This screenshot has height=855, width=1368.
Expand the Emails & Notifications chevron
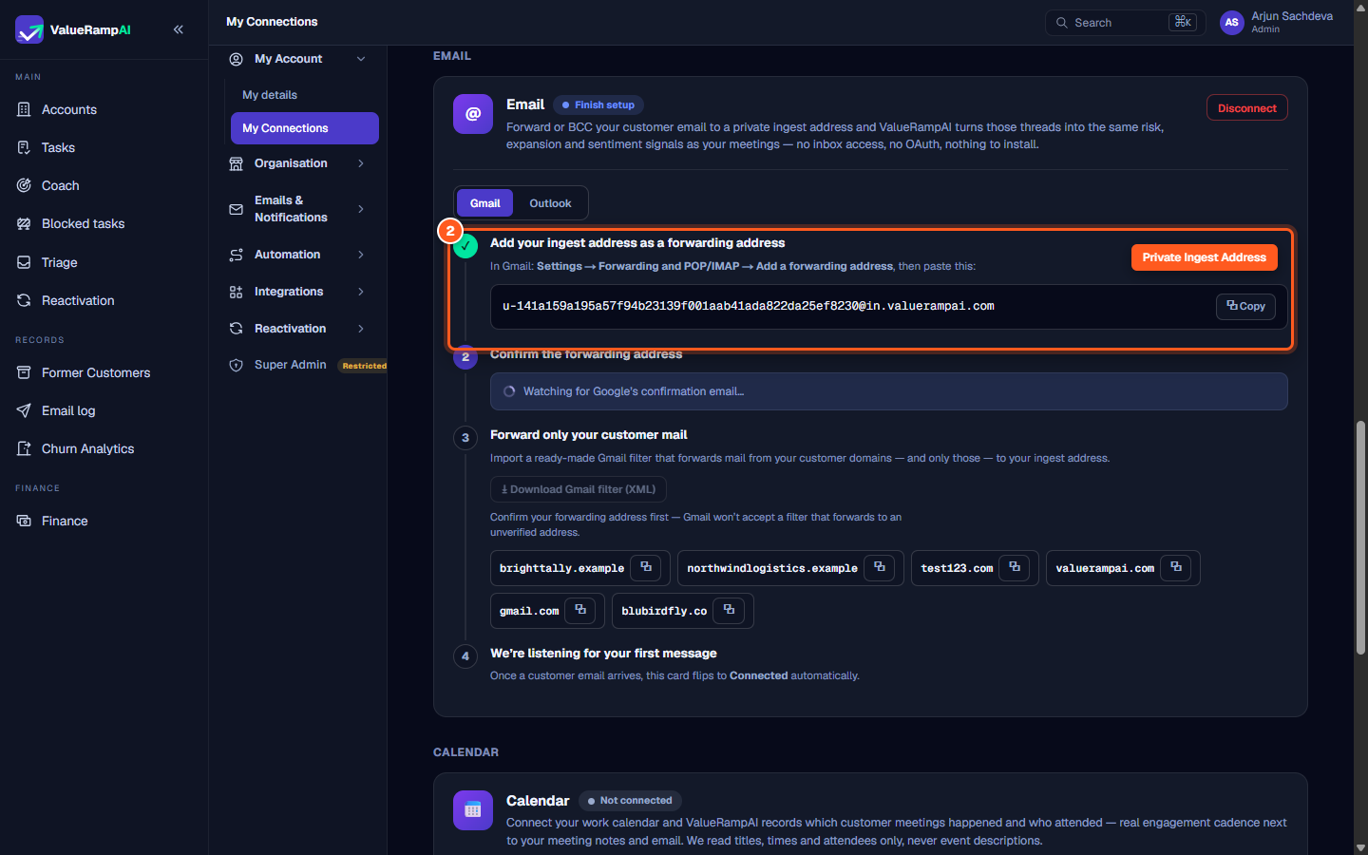click(361, 209)
